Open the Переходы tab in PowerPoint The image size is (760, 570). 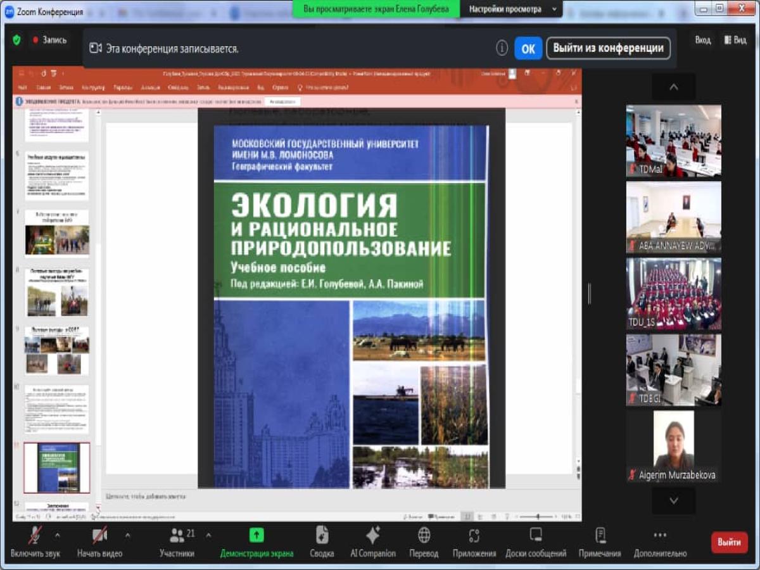122,87
